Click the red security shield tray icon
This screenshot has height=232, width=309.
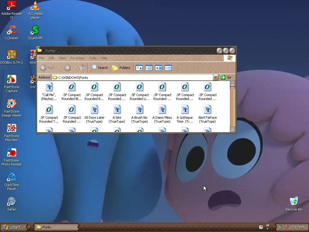point(287,227)
